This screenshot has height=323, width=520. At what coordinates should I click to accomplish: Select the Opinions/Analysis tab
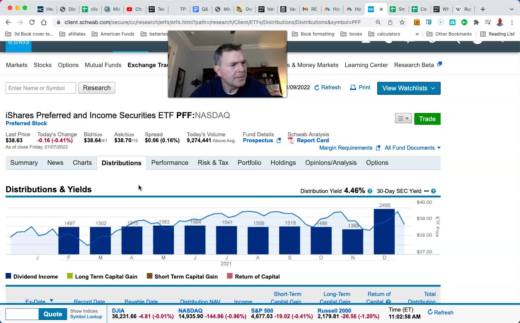331,163
